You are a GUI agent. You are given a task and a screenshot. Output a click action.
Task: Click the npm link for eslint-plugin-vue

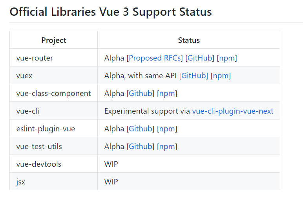167,129
